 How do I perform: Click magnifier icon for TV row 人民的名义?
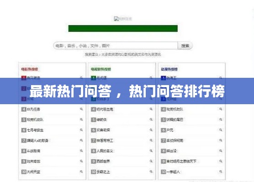151,151
